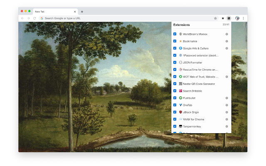Select the New Tab tab
266x166 pixels.
[x=55, y=12]
